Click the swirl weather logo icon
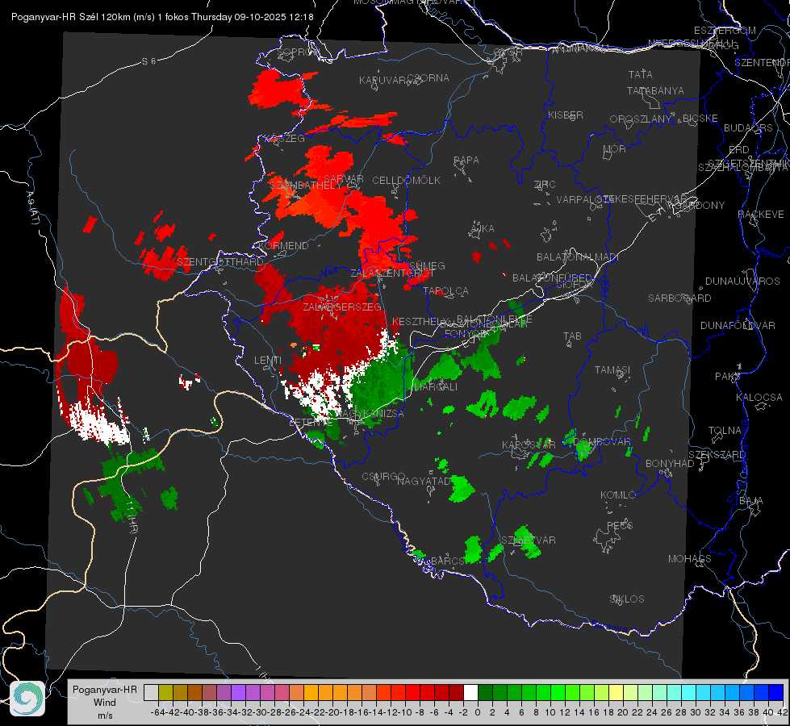Image resolution: width=790 pixels, height=726 pixels. point(27,699)
